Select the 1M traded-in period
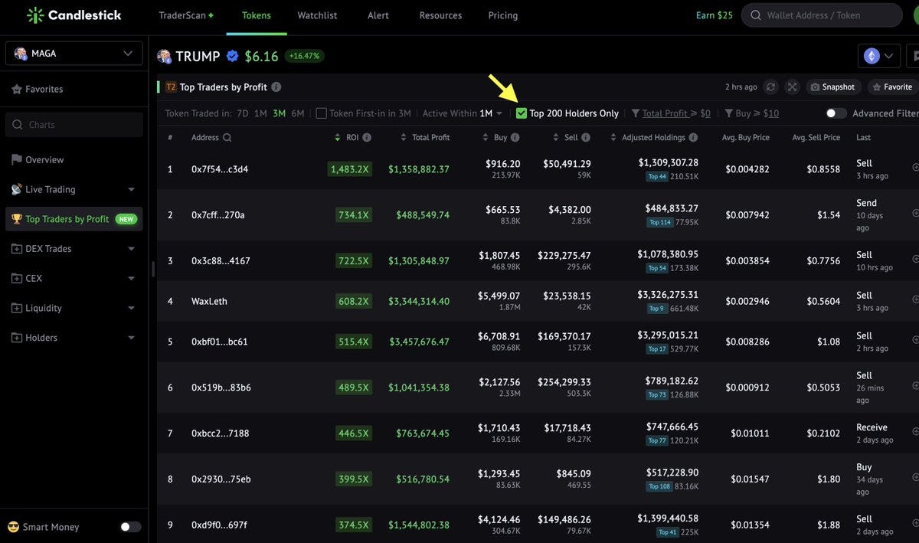This screenshot has height=543, width=919. click(x=260, y=113)
